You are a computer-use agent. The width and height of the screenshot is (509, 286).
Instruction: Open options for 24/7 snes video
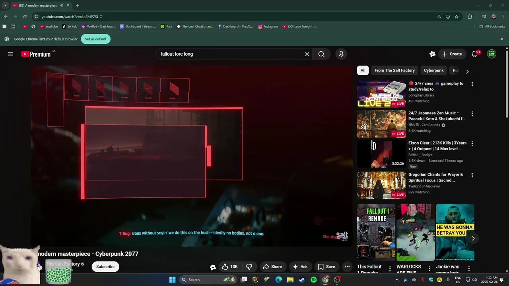coord(472,84)
